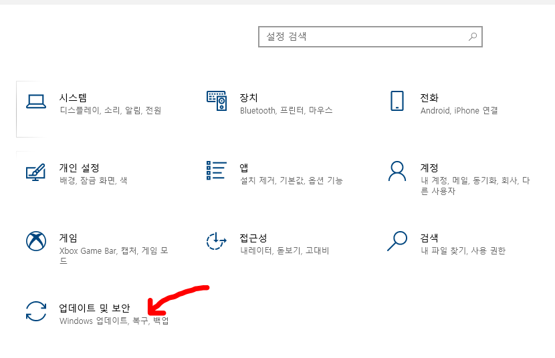Open the 게임 Xbox icon

click(x=36, y=241)
